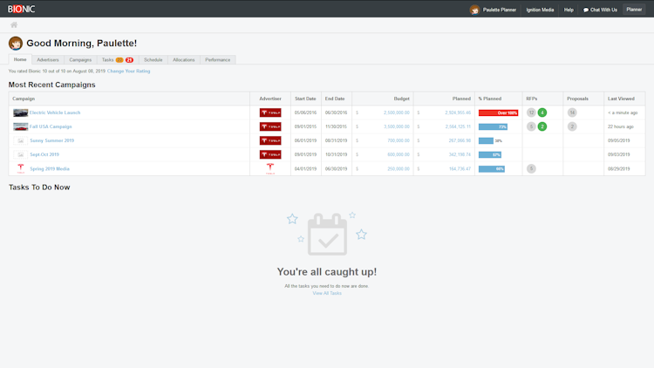Click budget 2,500,000.00 value
Viewport: 654px width, 368px height.
(x=396, y=112)
